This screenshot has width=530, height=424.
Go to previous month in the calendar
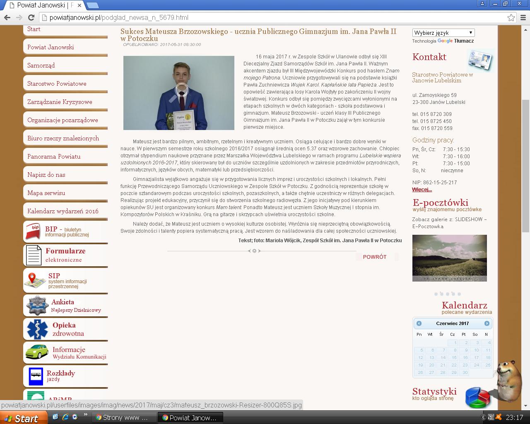[x=419, y=323]
